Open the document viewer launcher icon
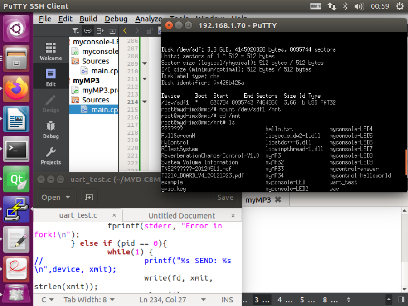The height and width of the screenshot is (306, 408). pyautogui.click(x=16, y=269)
